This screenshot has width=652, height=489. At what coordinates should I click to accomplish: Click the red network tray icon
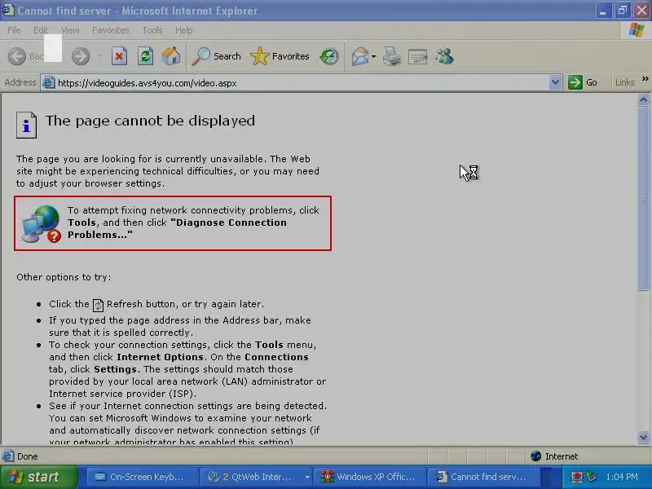tap(576, 477)
